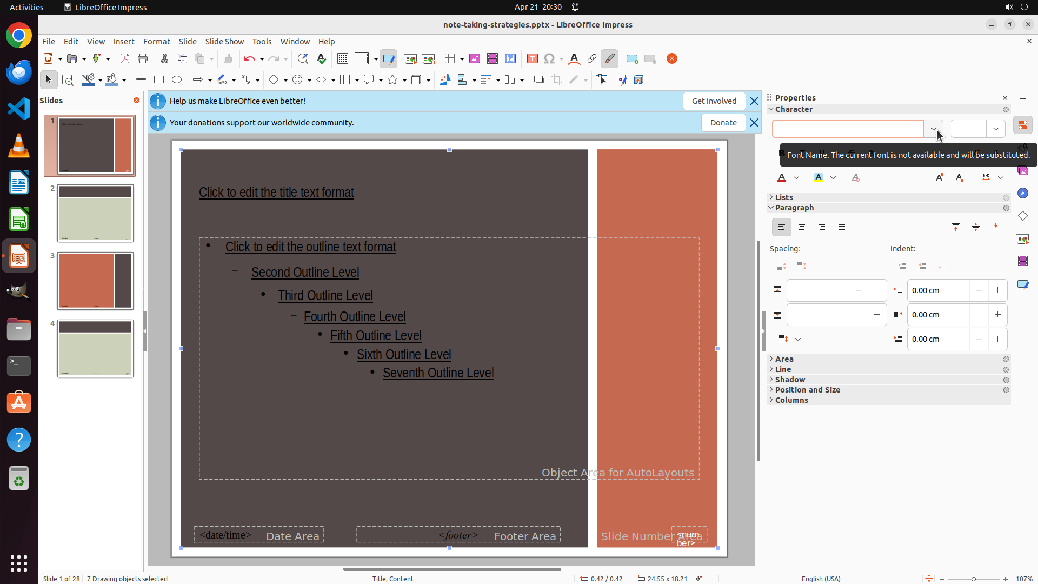The image size is (1038, 584).
Task: Click the Insert Special Character icon
Action: 549,59
